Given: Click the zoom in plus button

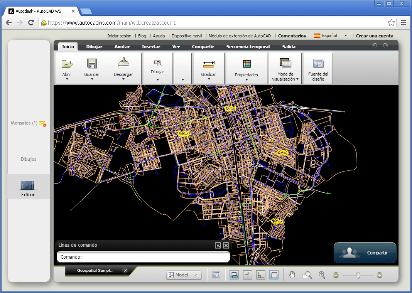Looking at the screenshot, I should (379, 275).
